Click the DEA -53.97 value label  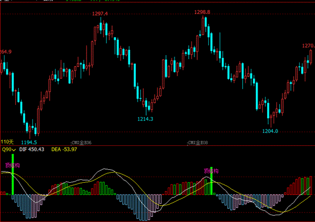(x=64, y=149)
